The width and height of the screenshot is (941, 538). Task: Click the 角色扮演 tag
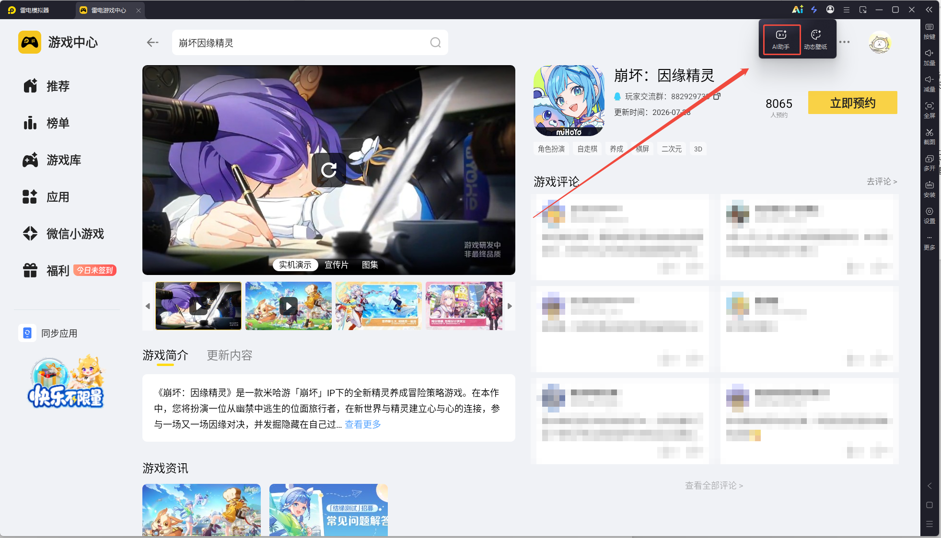coord(551,149)
